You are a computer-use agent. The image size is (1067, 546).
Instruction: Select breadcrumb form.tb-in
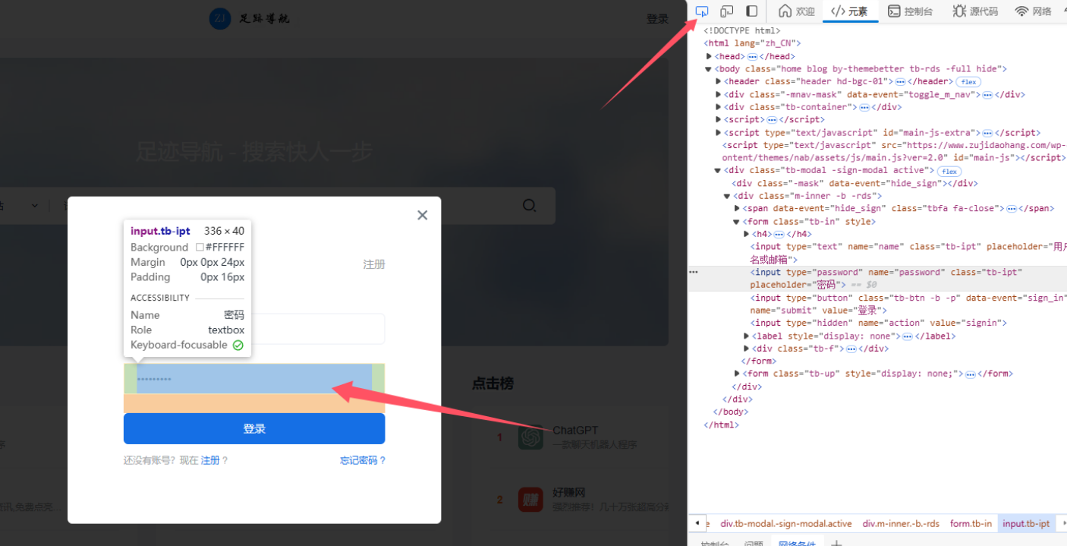971,524
